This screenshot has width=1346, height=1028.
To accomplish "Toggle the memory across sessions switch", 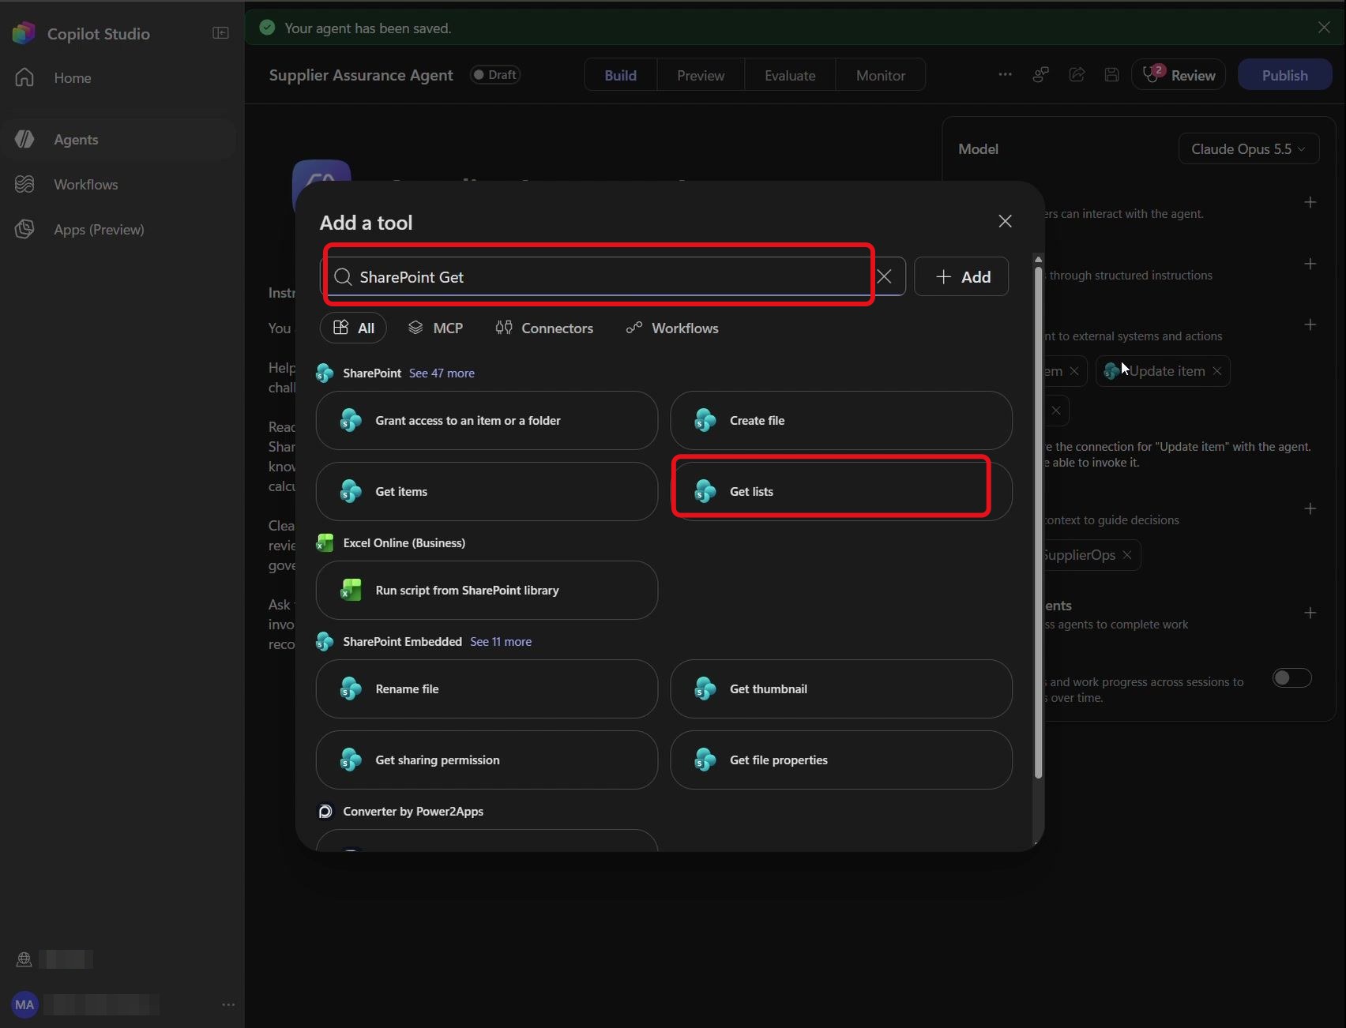I will [x=1291, y=678].
